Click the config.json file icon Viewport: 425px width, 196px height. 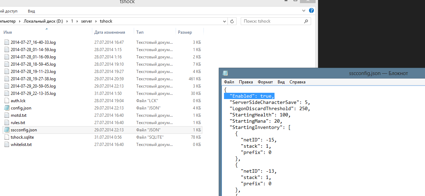(x=7, y=108)
